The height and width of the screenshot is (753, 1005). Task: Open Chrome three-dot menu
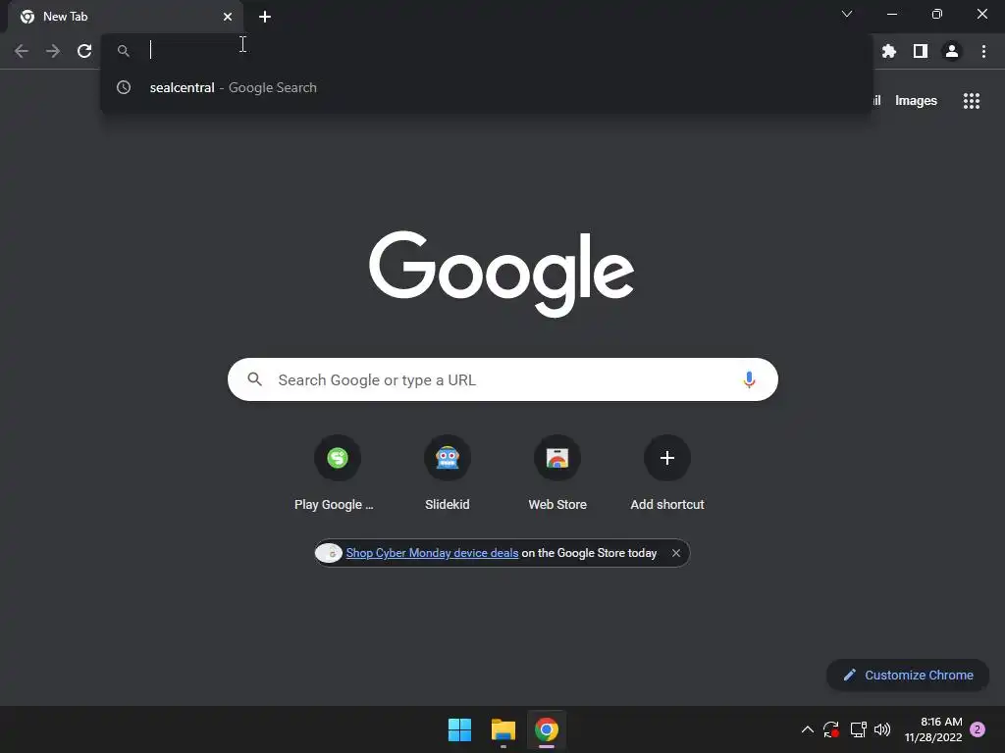pos(983,51)
